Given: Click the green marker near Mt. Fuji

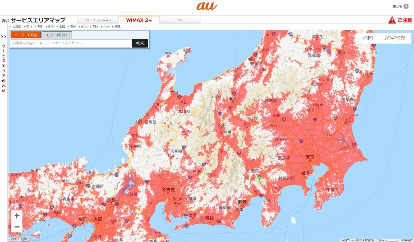Looking at the screenshot, I should [260, 178].
